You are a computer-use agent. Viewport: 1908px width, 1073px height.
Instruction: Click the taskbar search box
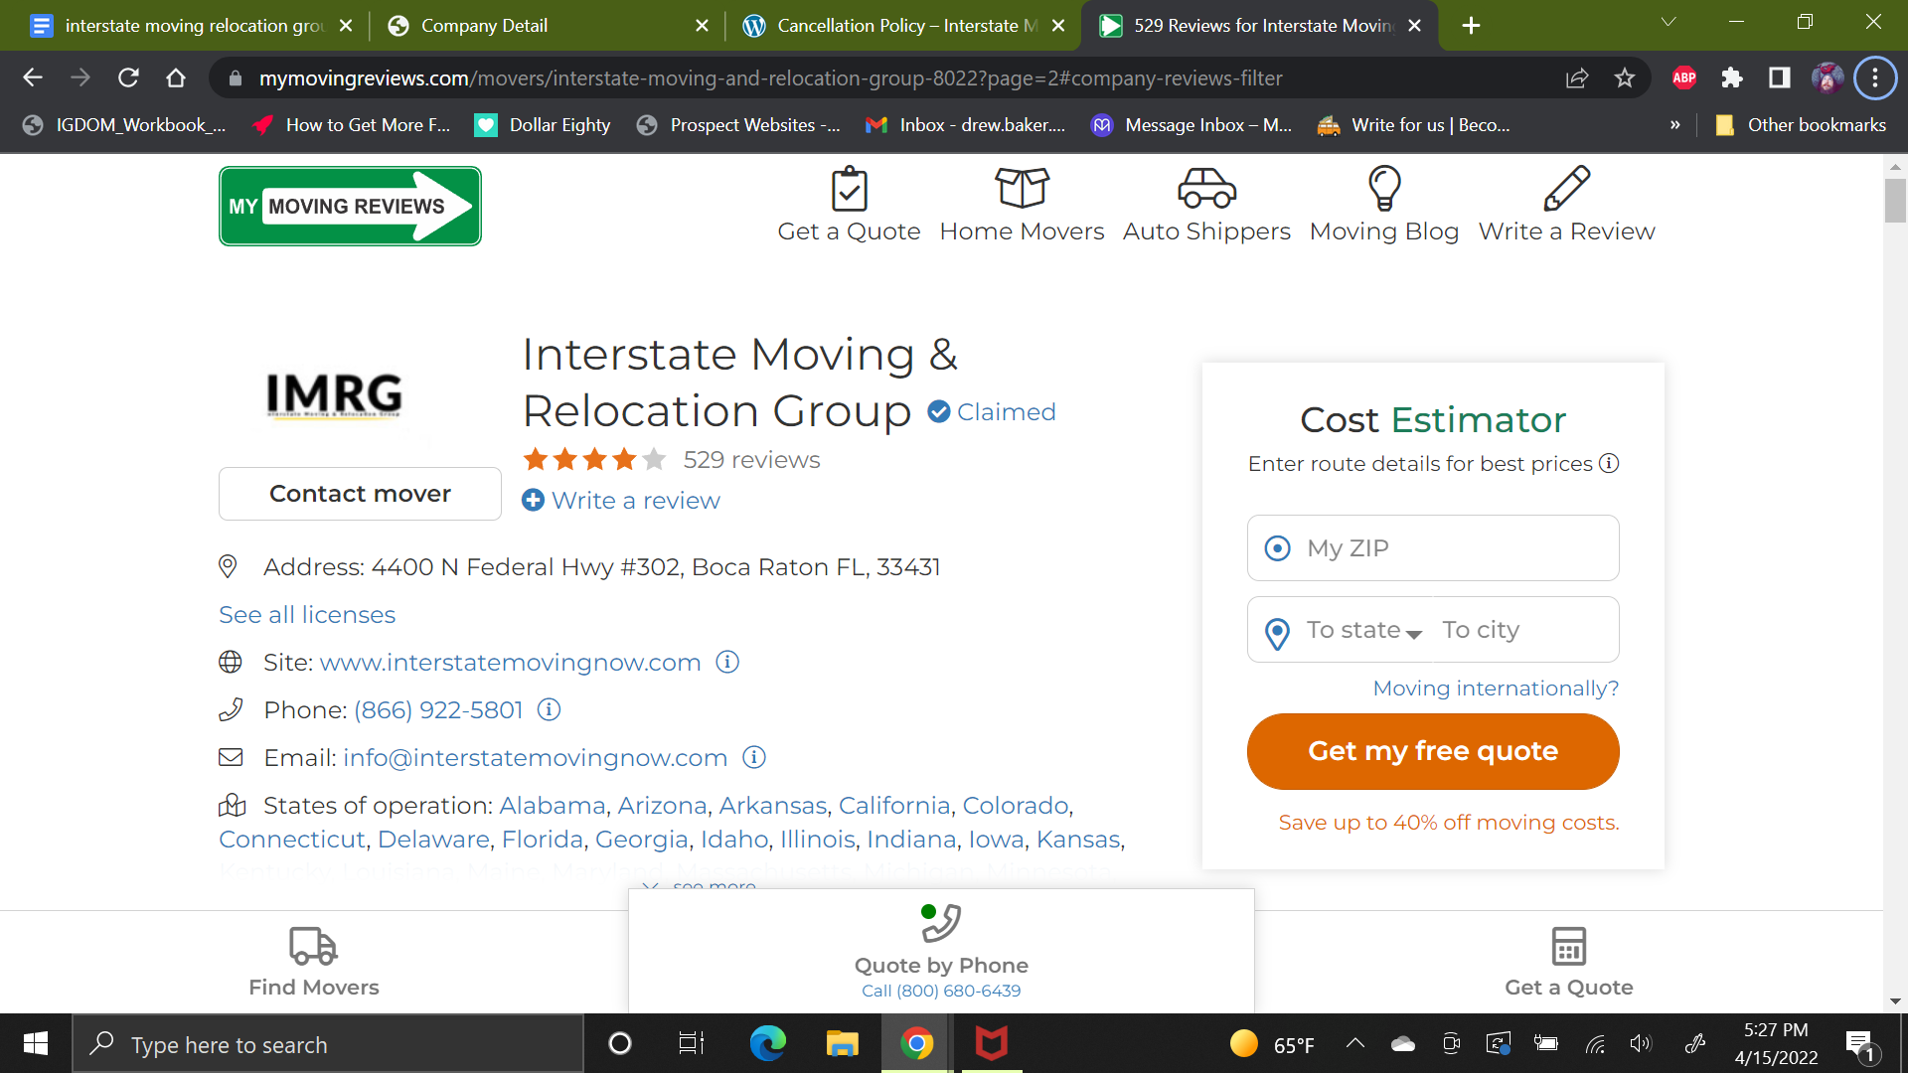coord(328,1043)
